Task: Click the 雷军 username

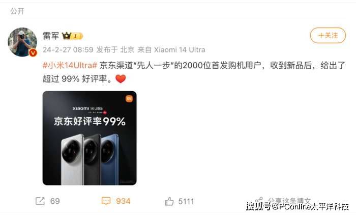Action: [51, 36]
